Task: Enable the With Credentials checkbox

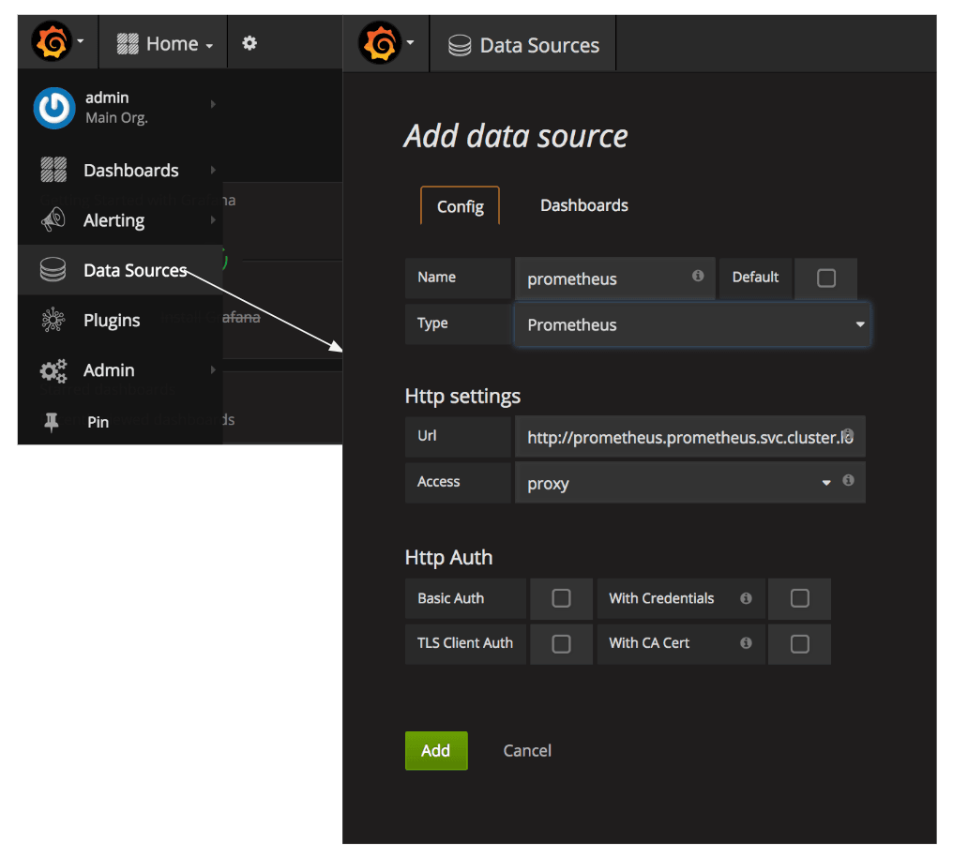Action: pyautogui.click(x=800, y=598)
